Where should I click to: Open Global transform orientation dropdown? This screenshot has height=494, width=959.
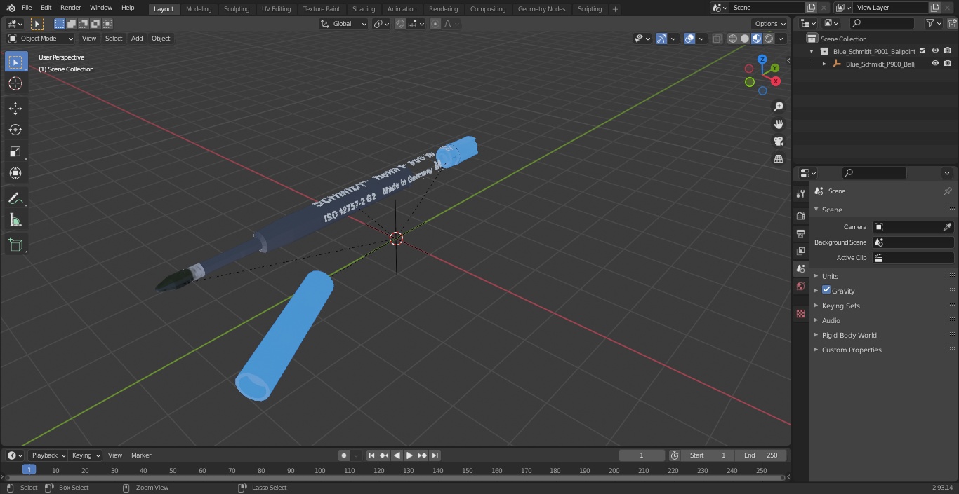tap(343, 24)
